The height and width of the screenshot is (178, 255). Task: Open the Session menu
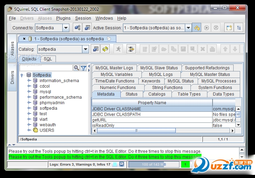(83, 18)
